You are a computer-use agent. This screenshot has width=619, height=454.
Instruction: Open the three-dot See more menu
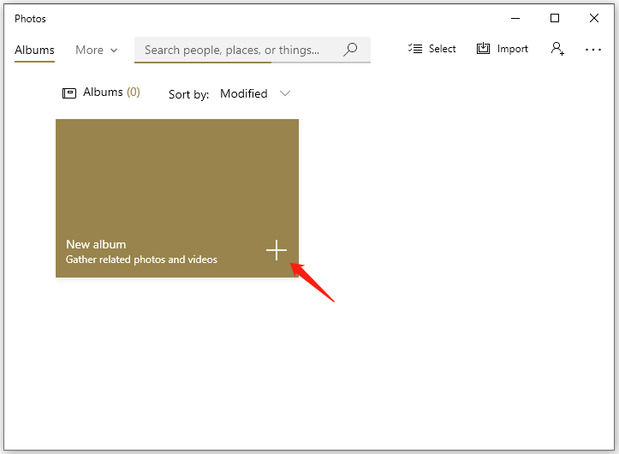[593, 50]
